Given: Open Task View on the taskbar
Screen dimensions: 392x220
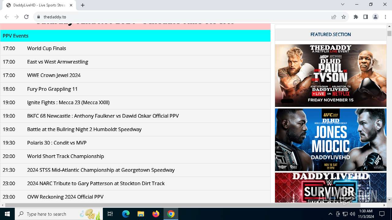Looking at the screenshot, I should pyautogui.click(x=110, y=214).
